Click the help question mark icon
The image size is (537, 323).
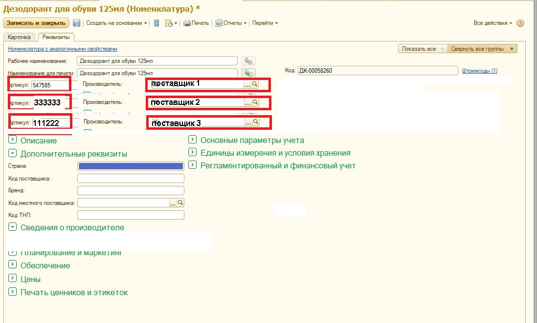tap(520, 23)
